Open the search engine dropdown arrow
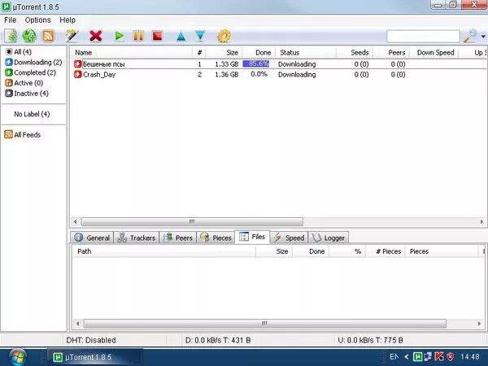 click(x=483, y=37)
